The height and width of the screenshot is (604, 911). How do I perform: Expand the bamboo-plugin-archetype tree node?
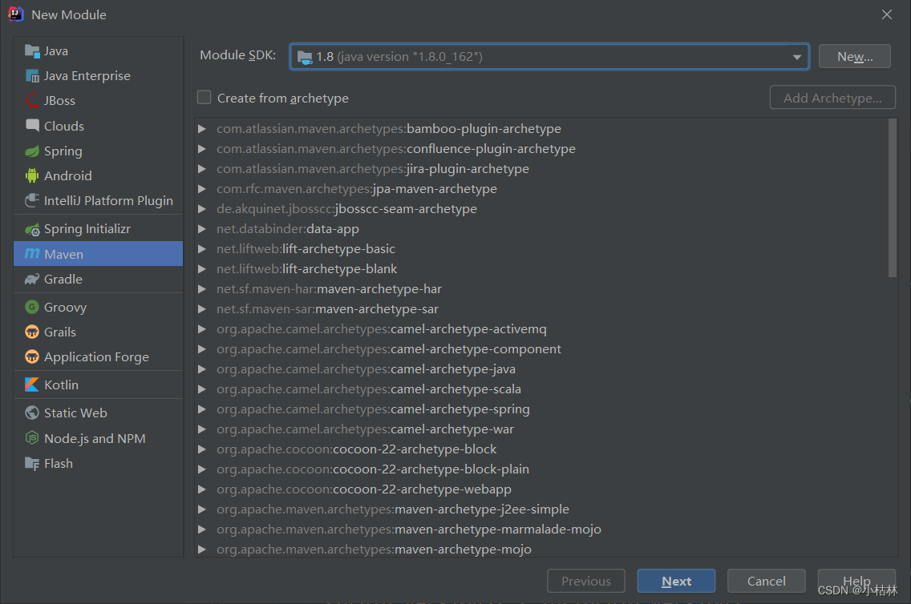pyautogui.click(x=202, y=129)
